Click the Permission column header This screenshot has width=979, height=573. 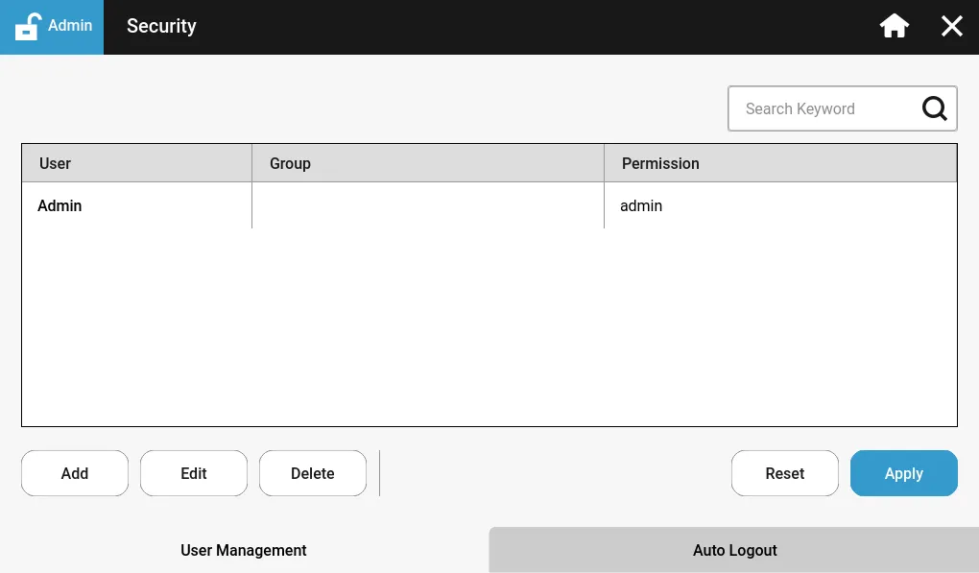click(779, 163)
